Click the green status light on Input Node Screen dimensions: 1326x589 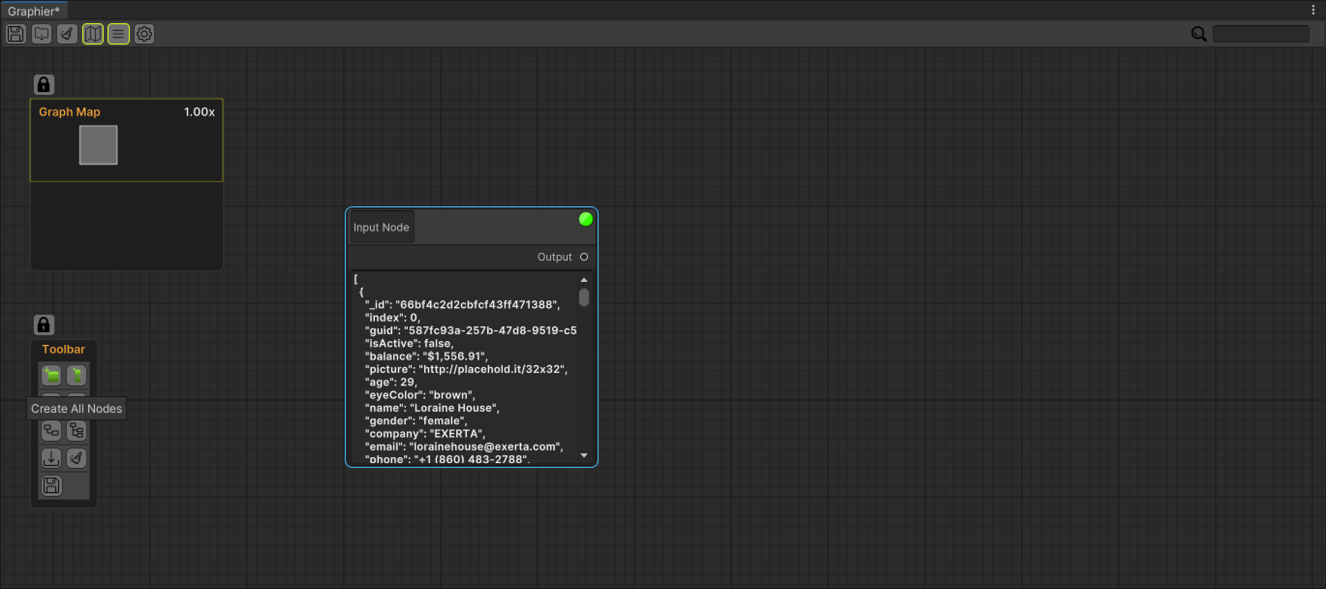(x=586, y=219)
